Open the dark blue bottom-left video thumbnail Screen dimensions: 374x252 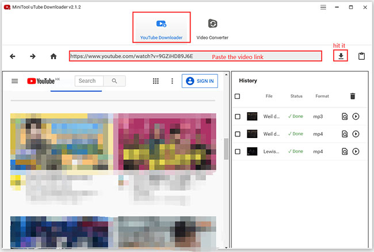click(x=59, y=232)
